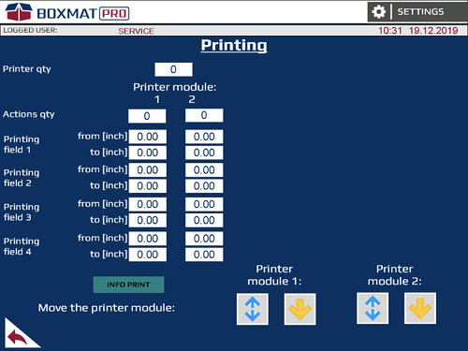The image size is (468, 351).
Task: Click the SETTINGS label button
Action: click(x=420, y=12)
